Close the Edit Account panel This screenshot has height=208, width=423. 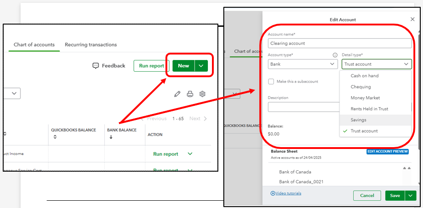click(412, 20)
